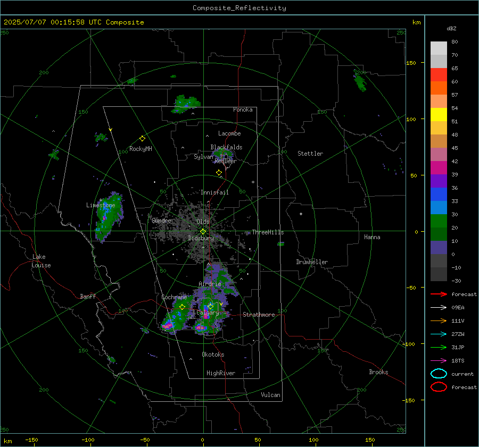Click the 2025/07/07 00:15:58 UTC timestamp
Viewport: 479px width, 447px height.
tap(48, 22)
